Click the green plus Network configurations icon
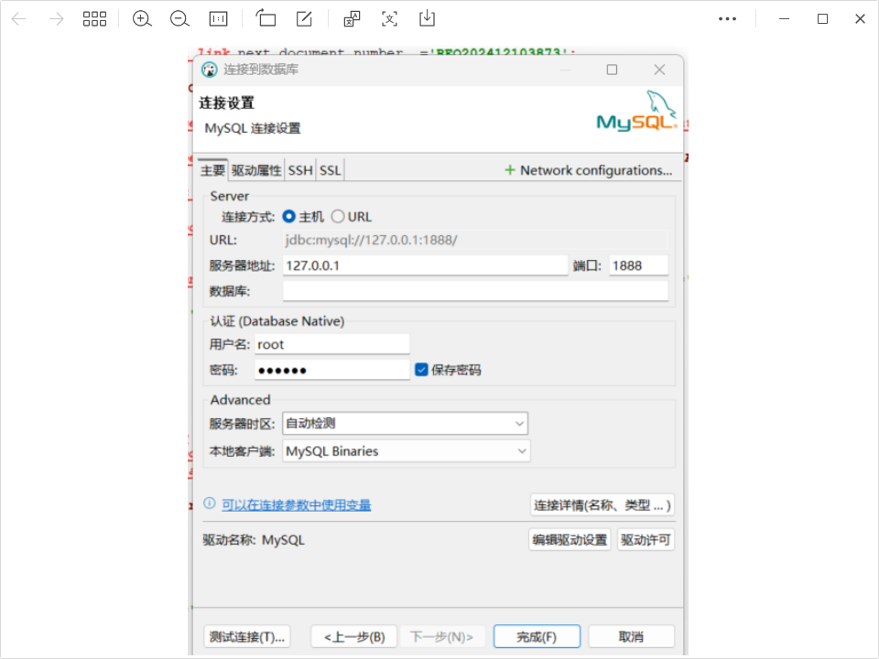Image resolution: width=879 pixels, height=659 pixels. tap(510, 170)
